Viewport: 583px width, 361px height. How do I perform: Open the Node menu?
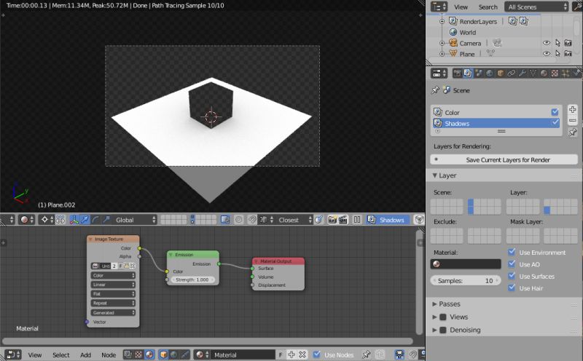click(x=109, y=355)
